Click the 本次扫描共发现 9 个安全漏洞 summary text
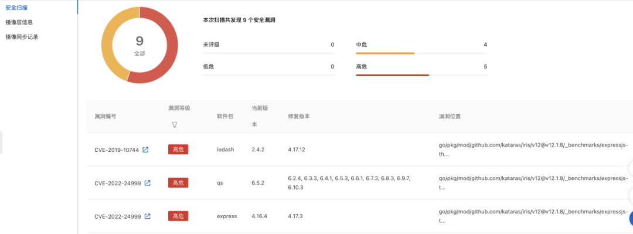 tap(239, 20)
